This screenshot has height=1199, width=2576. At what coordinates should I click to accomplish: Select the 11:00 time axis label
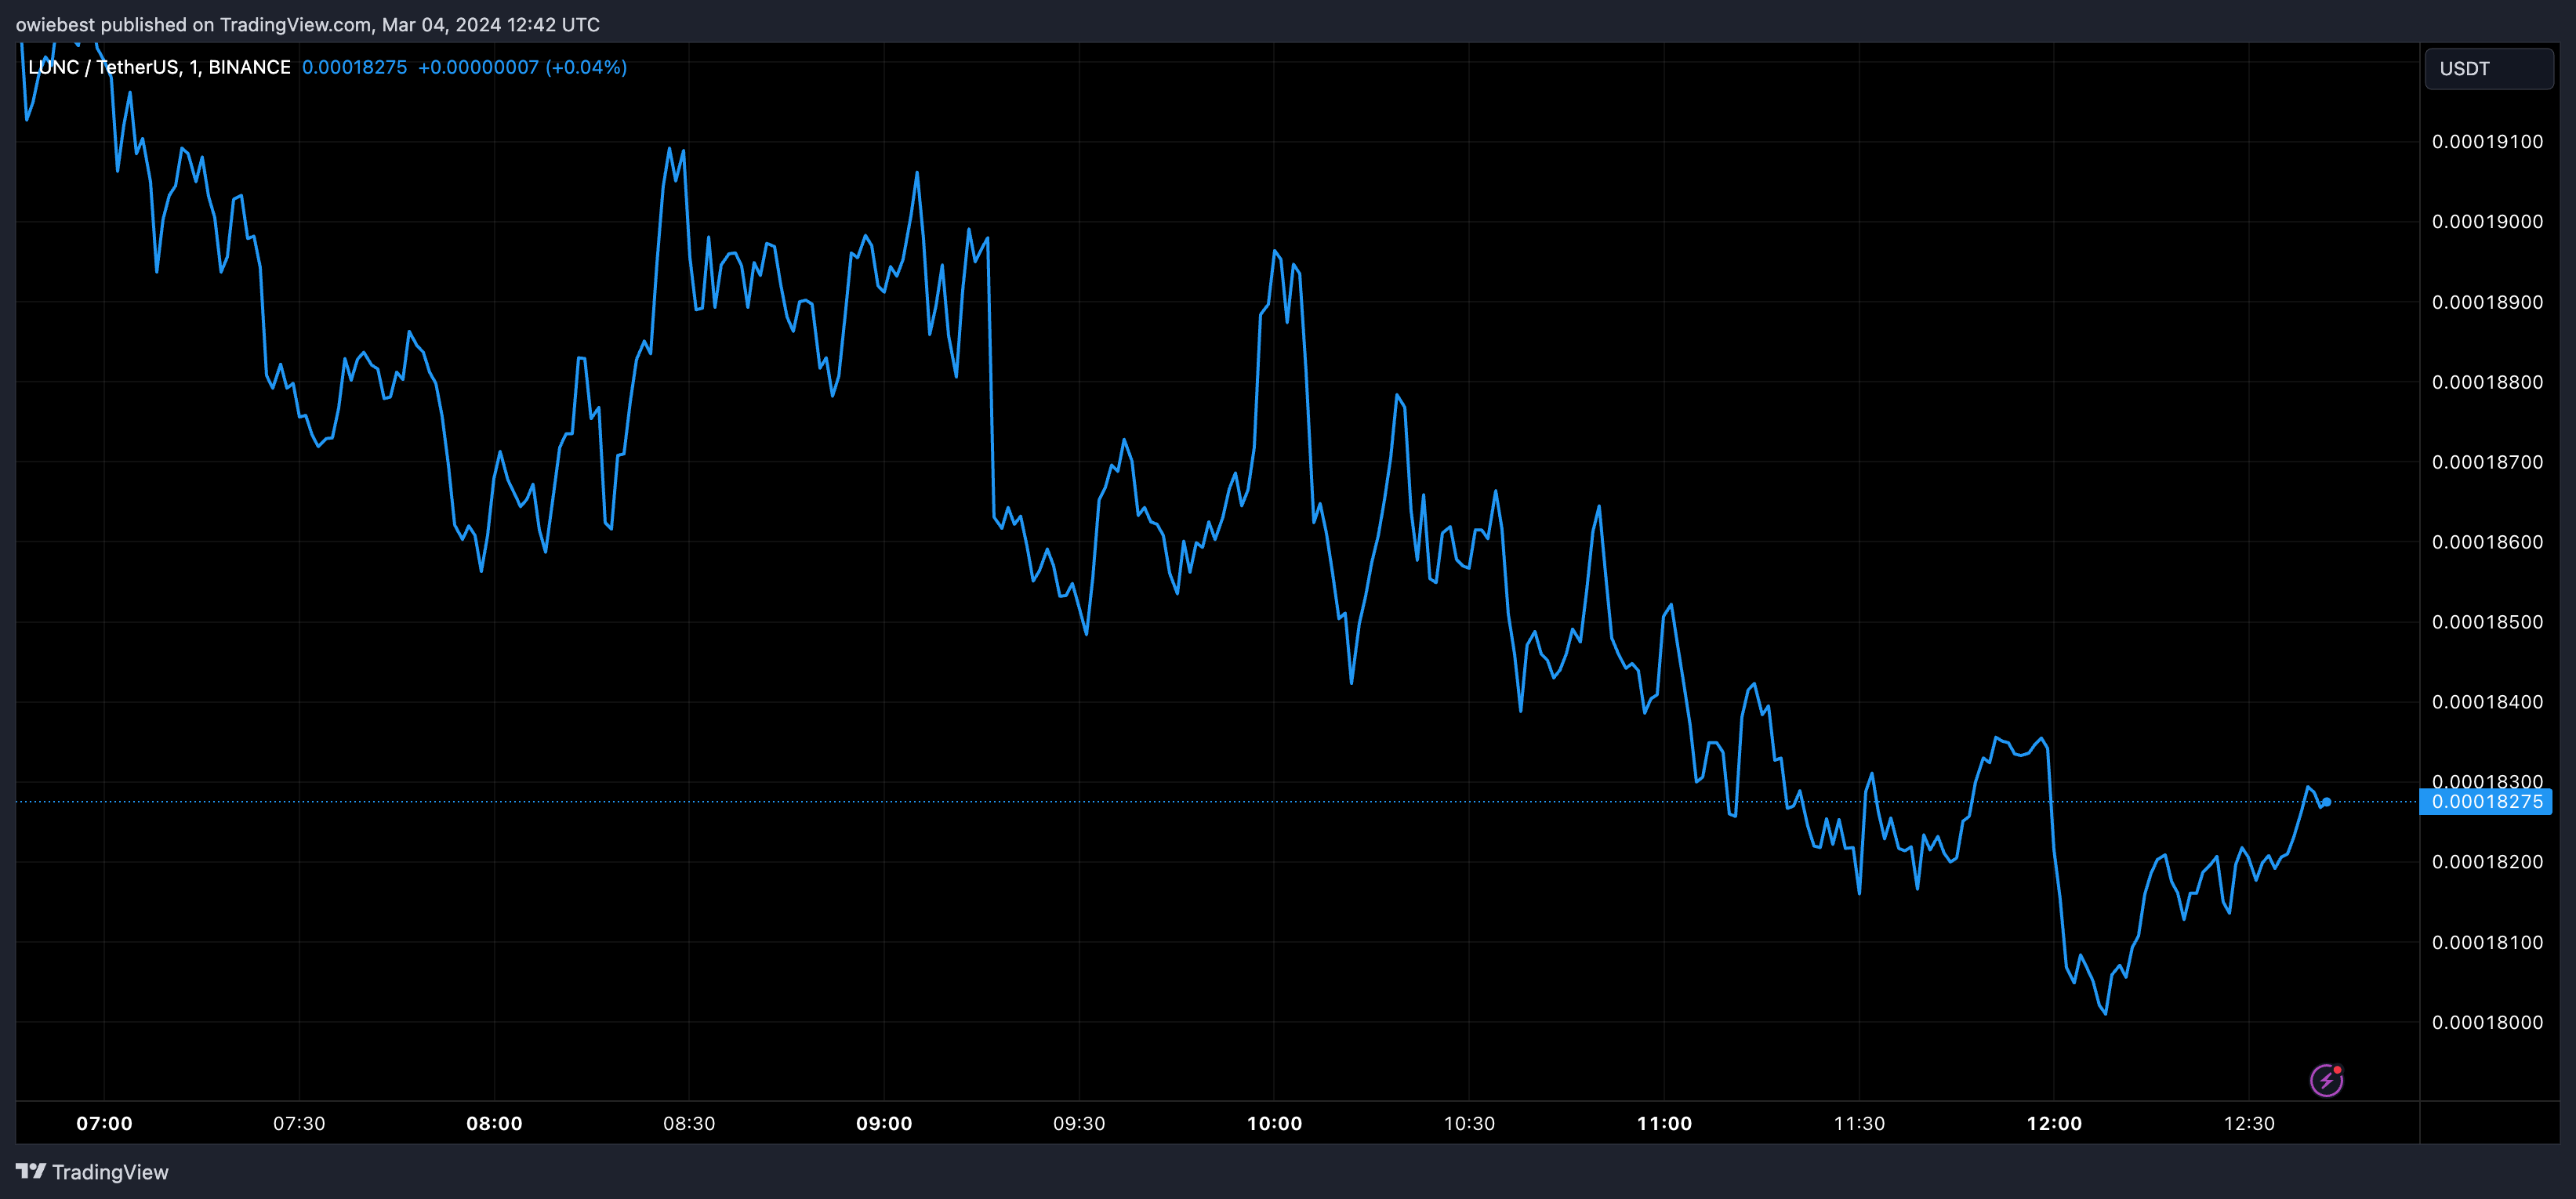[x=1664, y=1123]
